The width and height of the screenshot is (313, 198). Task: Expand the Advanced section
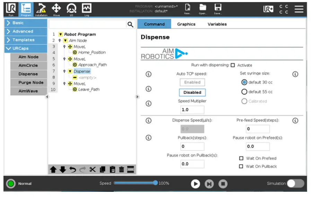click(26, 31)
